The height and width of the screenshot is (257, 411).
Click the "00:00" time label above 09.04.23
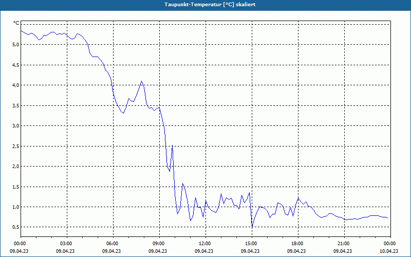coord(21,244)
